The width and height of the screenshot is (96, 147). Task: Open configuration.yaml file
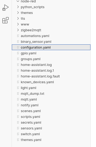tap(51, 47)
